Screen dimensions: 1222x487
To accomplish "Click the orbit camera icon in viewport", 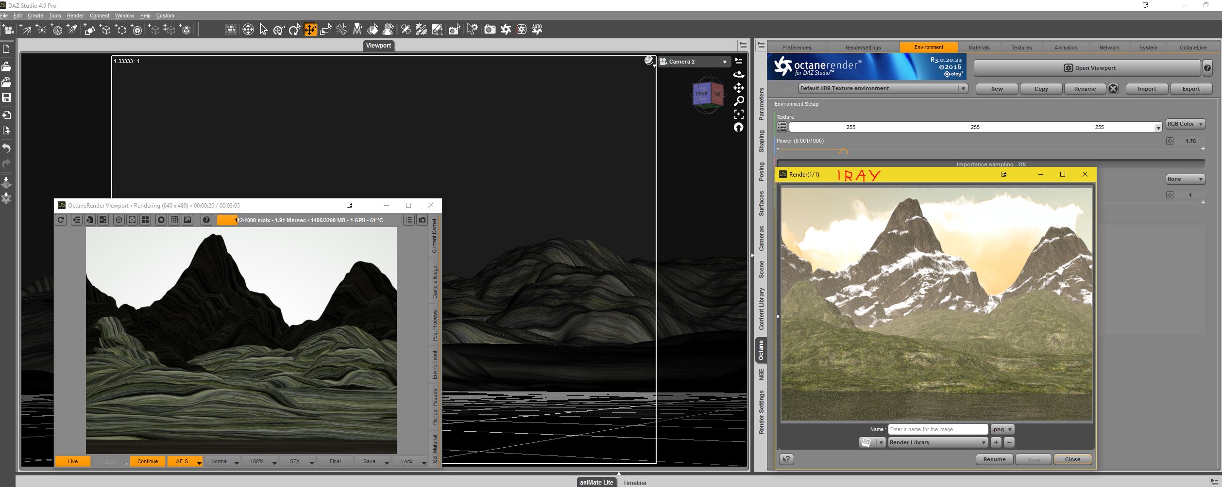I will tap(739, 74).
